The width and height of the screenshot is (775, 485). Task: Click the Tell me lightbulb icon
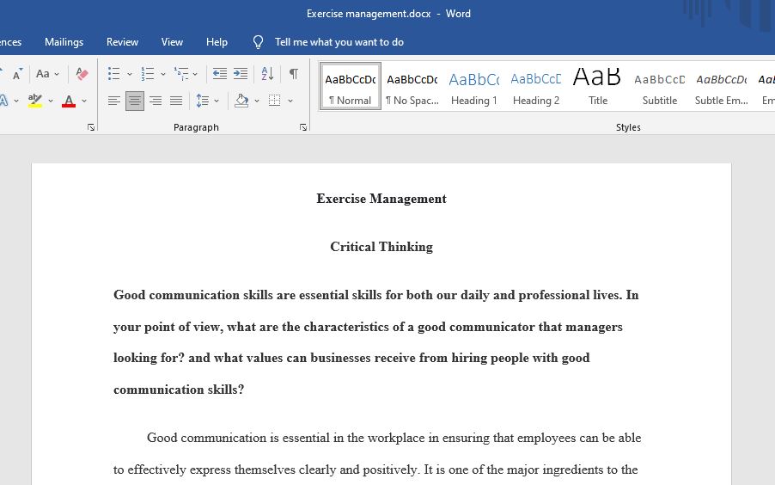coord(258,42)
